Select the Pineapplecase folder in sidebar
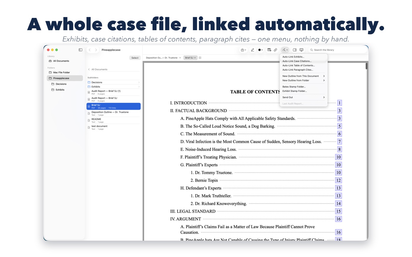Image resolution: width=412 pixels, height=257 pixels. tap(65, 78)
